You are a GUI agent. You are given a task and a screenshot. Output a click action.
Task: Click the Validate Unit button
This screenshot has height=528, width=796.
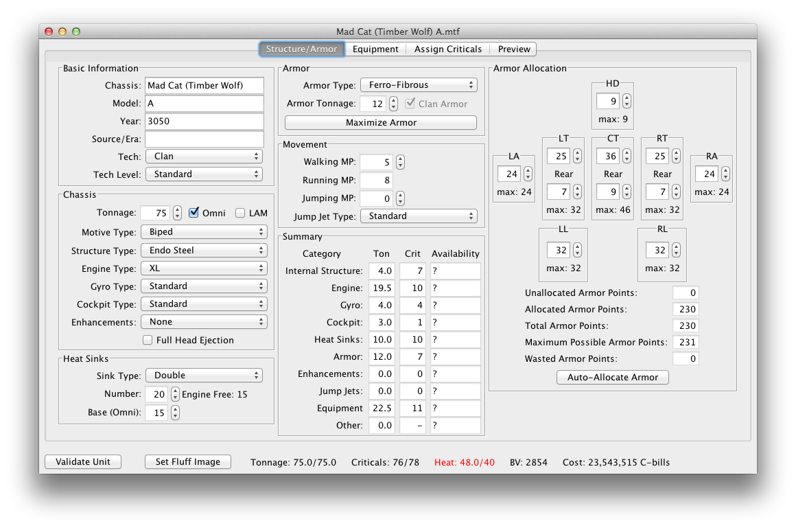click(x=83, y=461)
